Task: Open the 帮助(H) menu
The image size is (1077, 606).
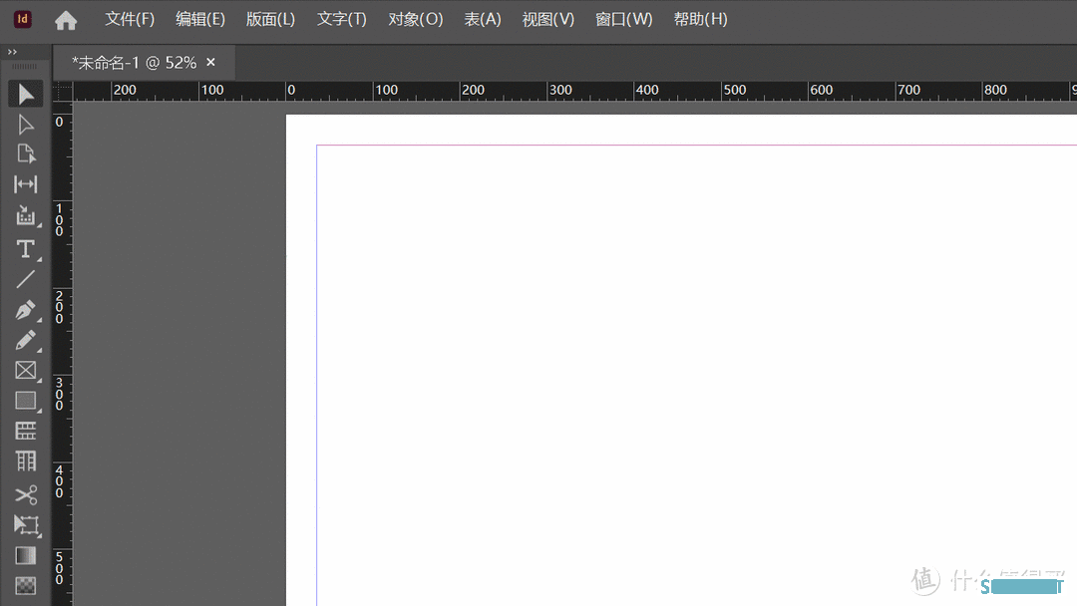Action: 700,19
